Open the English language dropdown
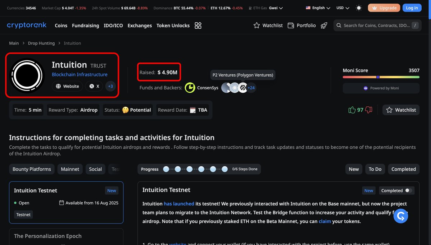Viewport: 431px width, 245px height. pyautogui.click(x=319, y=8)
